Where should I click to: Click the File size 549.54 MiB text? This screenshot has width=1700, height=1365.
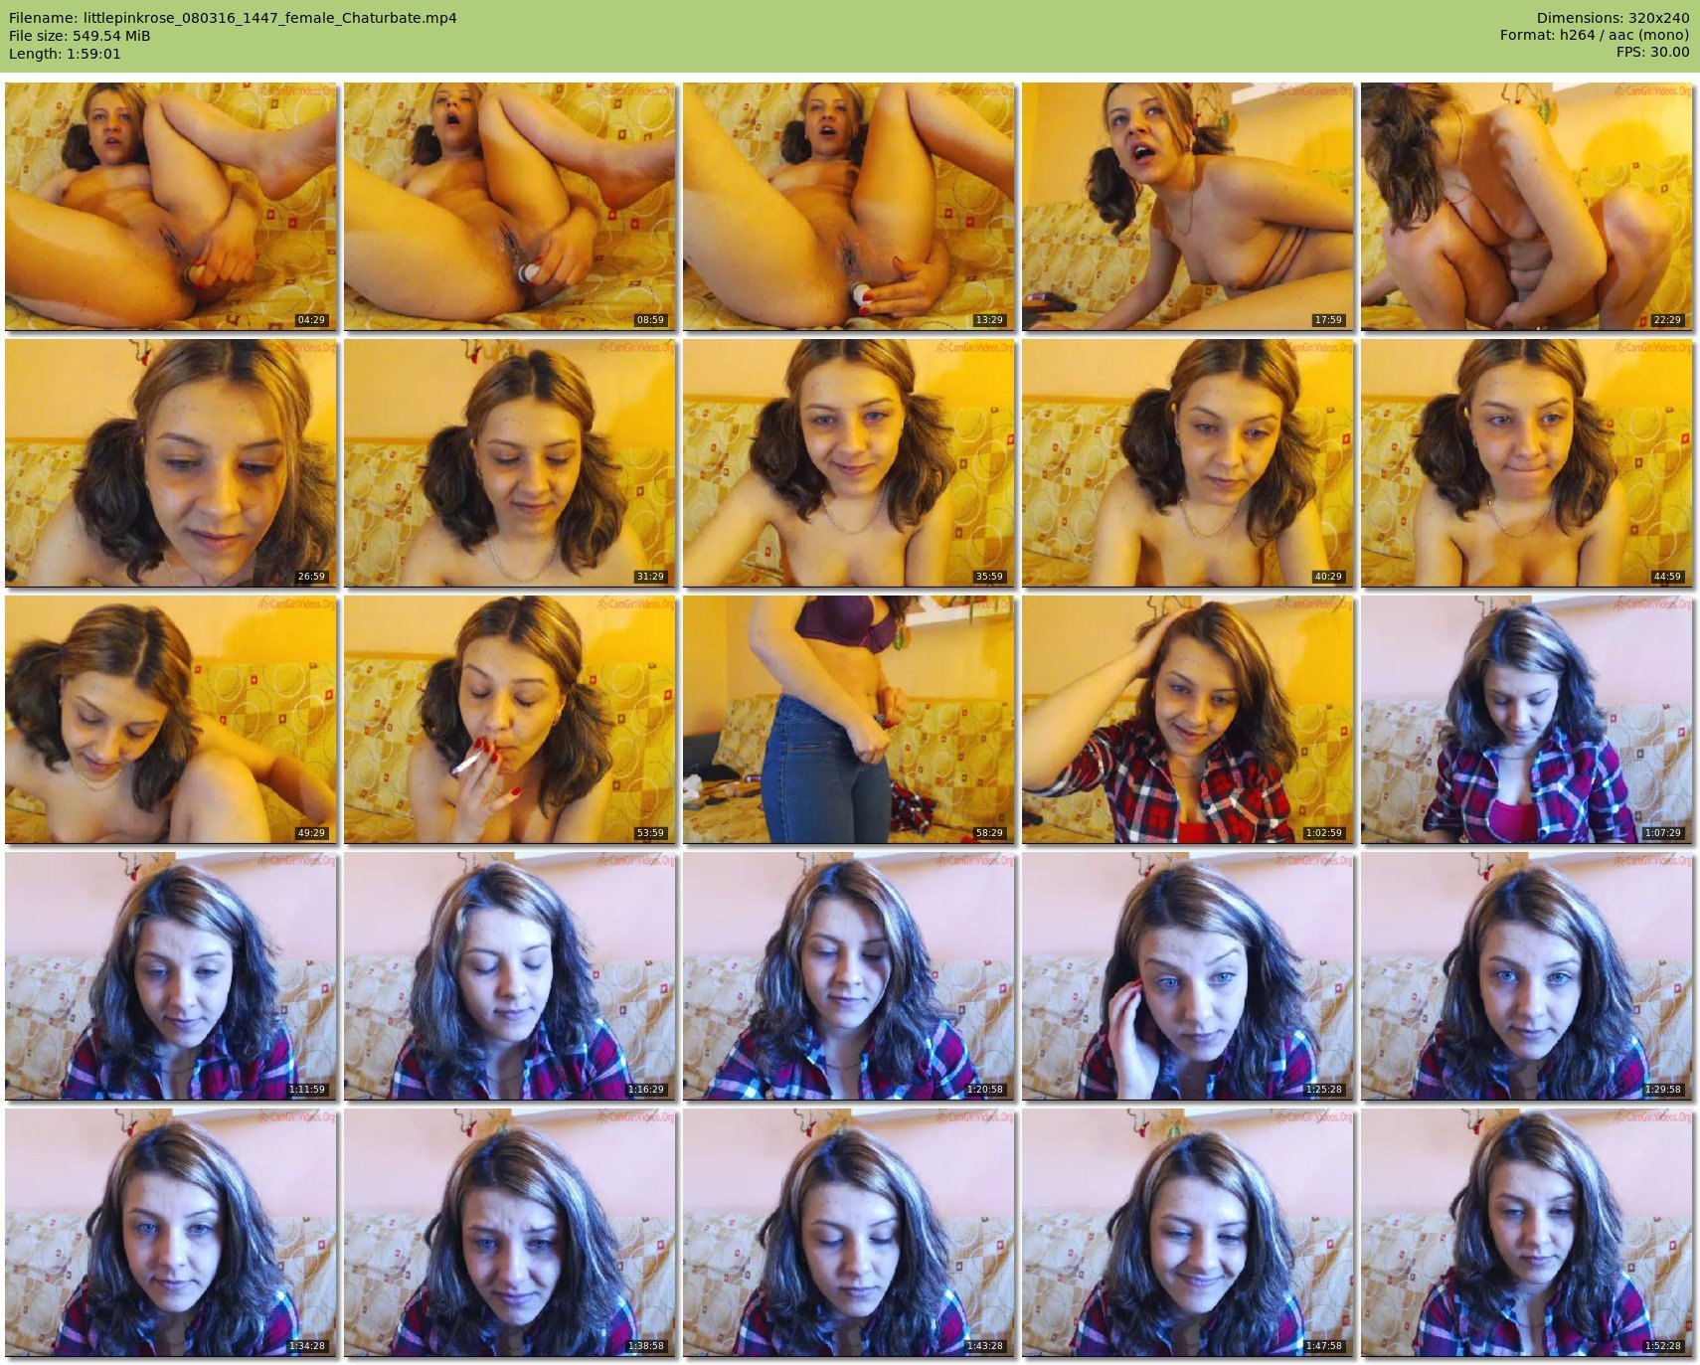pos(80,36)
